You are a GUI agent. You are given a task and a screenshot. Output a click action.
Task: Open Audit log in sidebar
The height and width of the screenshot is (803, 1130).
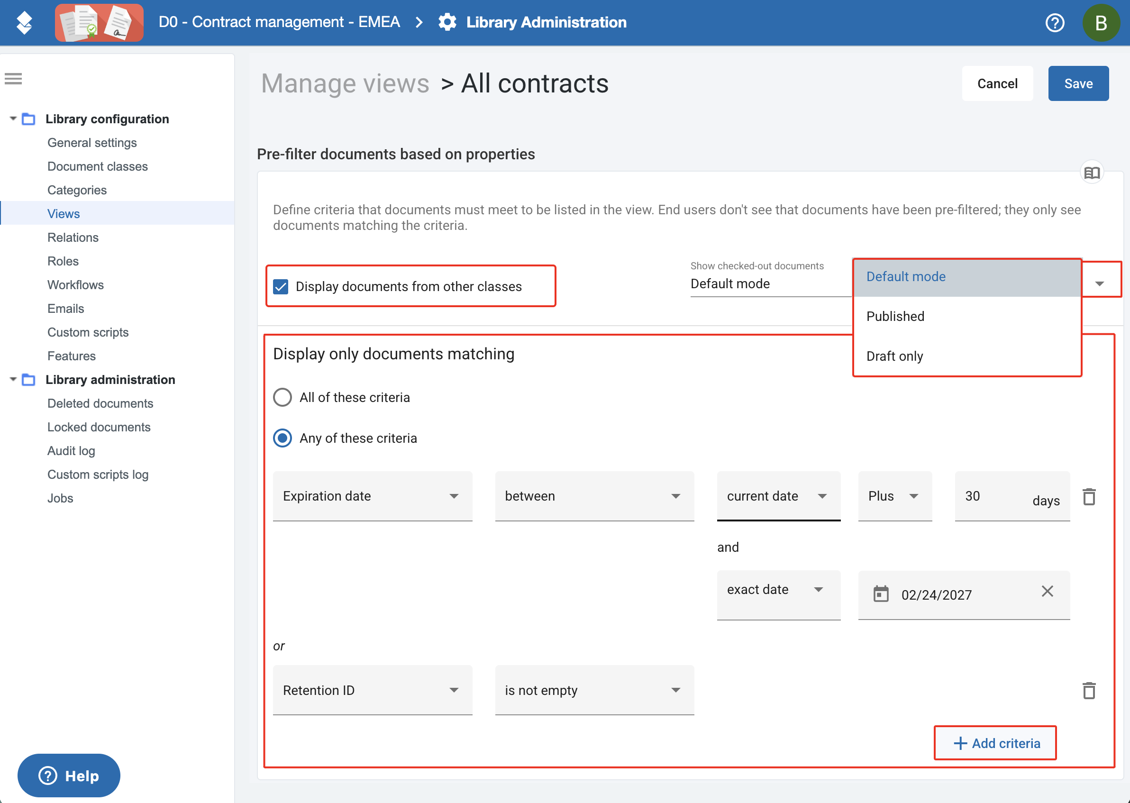click(71, 451)
